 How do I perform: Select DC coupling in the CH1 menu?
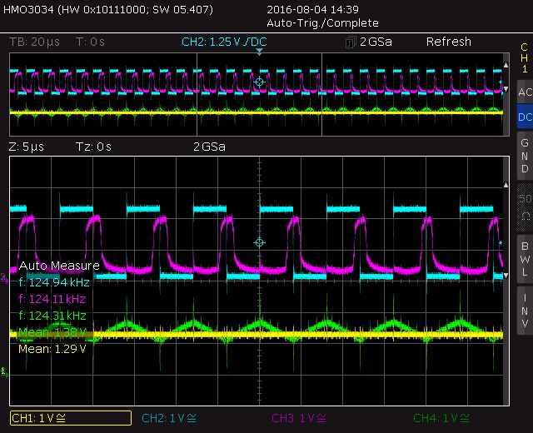click(x=524, y=118)
